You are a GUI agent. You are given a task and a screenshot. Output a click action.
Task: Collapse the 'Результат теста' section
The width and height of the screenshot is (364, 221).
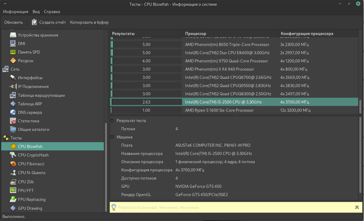[x=112, y=121]
